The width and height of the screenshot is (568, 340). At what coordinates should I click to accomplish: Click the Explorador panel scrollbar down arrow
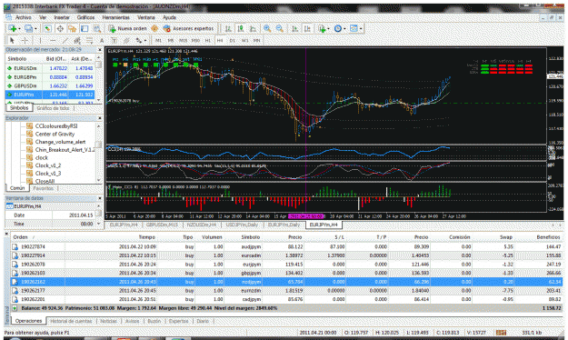click(98, 180)
